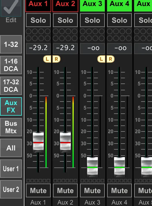Viewport: 152px width, 206px height.
Task: Click the R stereo link badge on Aux 4
Action: click(111, 59)
